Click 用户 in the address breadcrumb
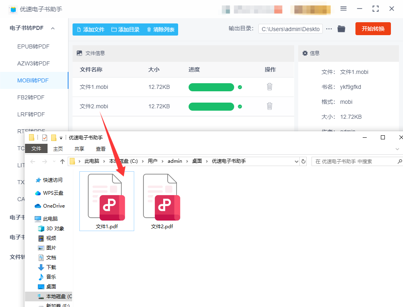The height and width of the screenshot is (307, 403). click(x=152, y=161)
